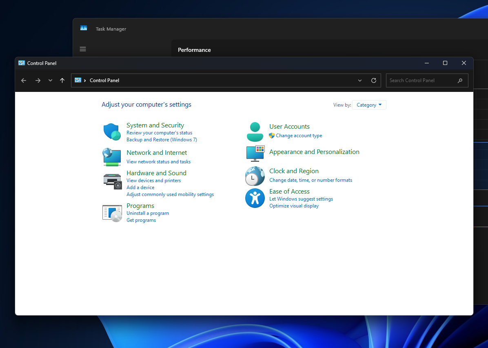The height and width of the screenshot is (348, 488).
Task: Click Let Windows suggest settings
Action: coord(301,199)
